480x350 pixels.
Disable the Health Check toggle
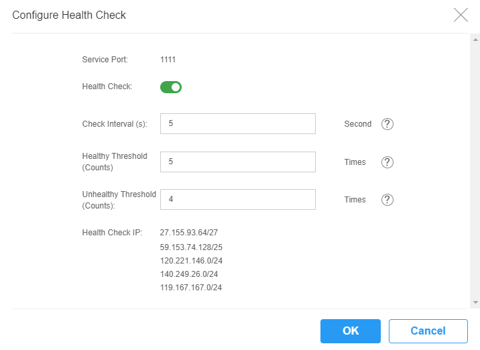(x=171, y=87)
